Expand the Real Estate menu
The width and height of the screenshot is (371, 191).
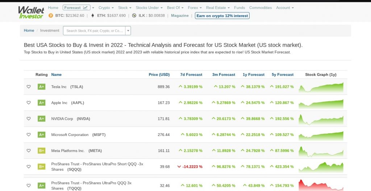pyautogui.click(x=218, y=8)
